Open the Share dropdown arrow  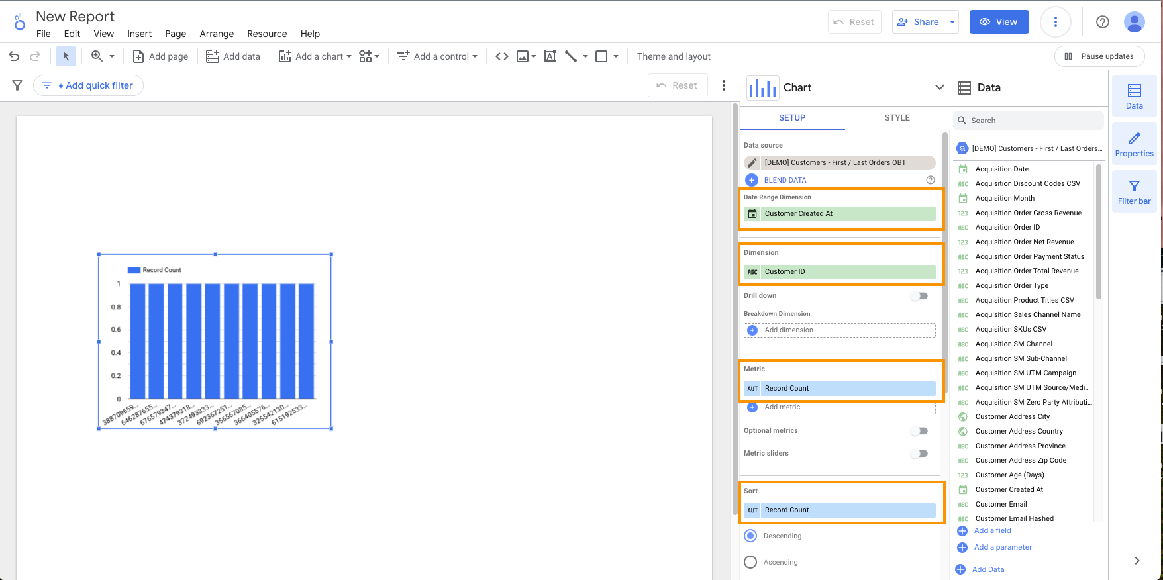[x=952, y=22]
